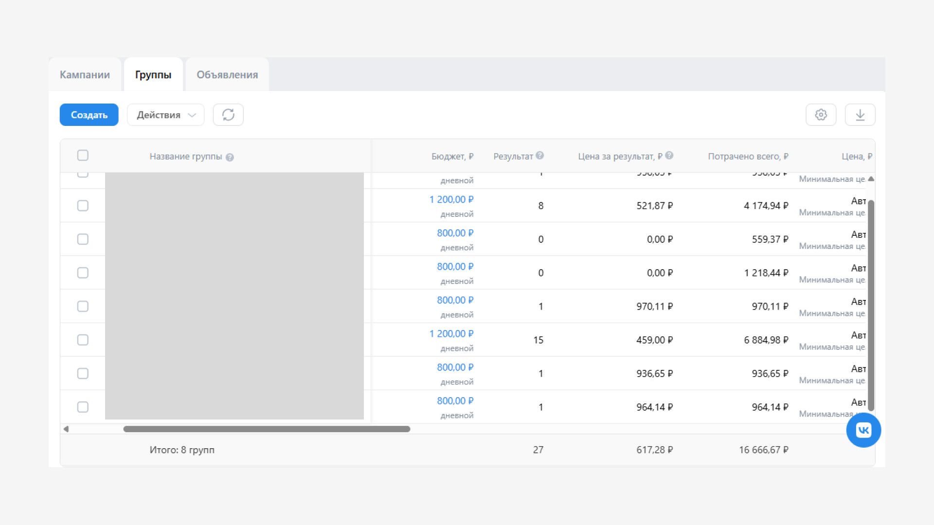The image size is (934, 525).
Task: Click help icon beside Цена за результат
Action: point(669,156)
